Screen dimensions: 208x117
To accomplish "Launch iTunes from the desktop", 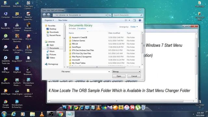I will click(x=6, y=48).
